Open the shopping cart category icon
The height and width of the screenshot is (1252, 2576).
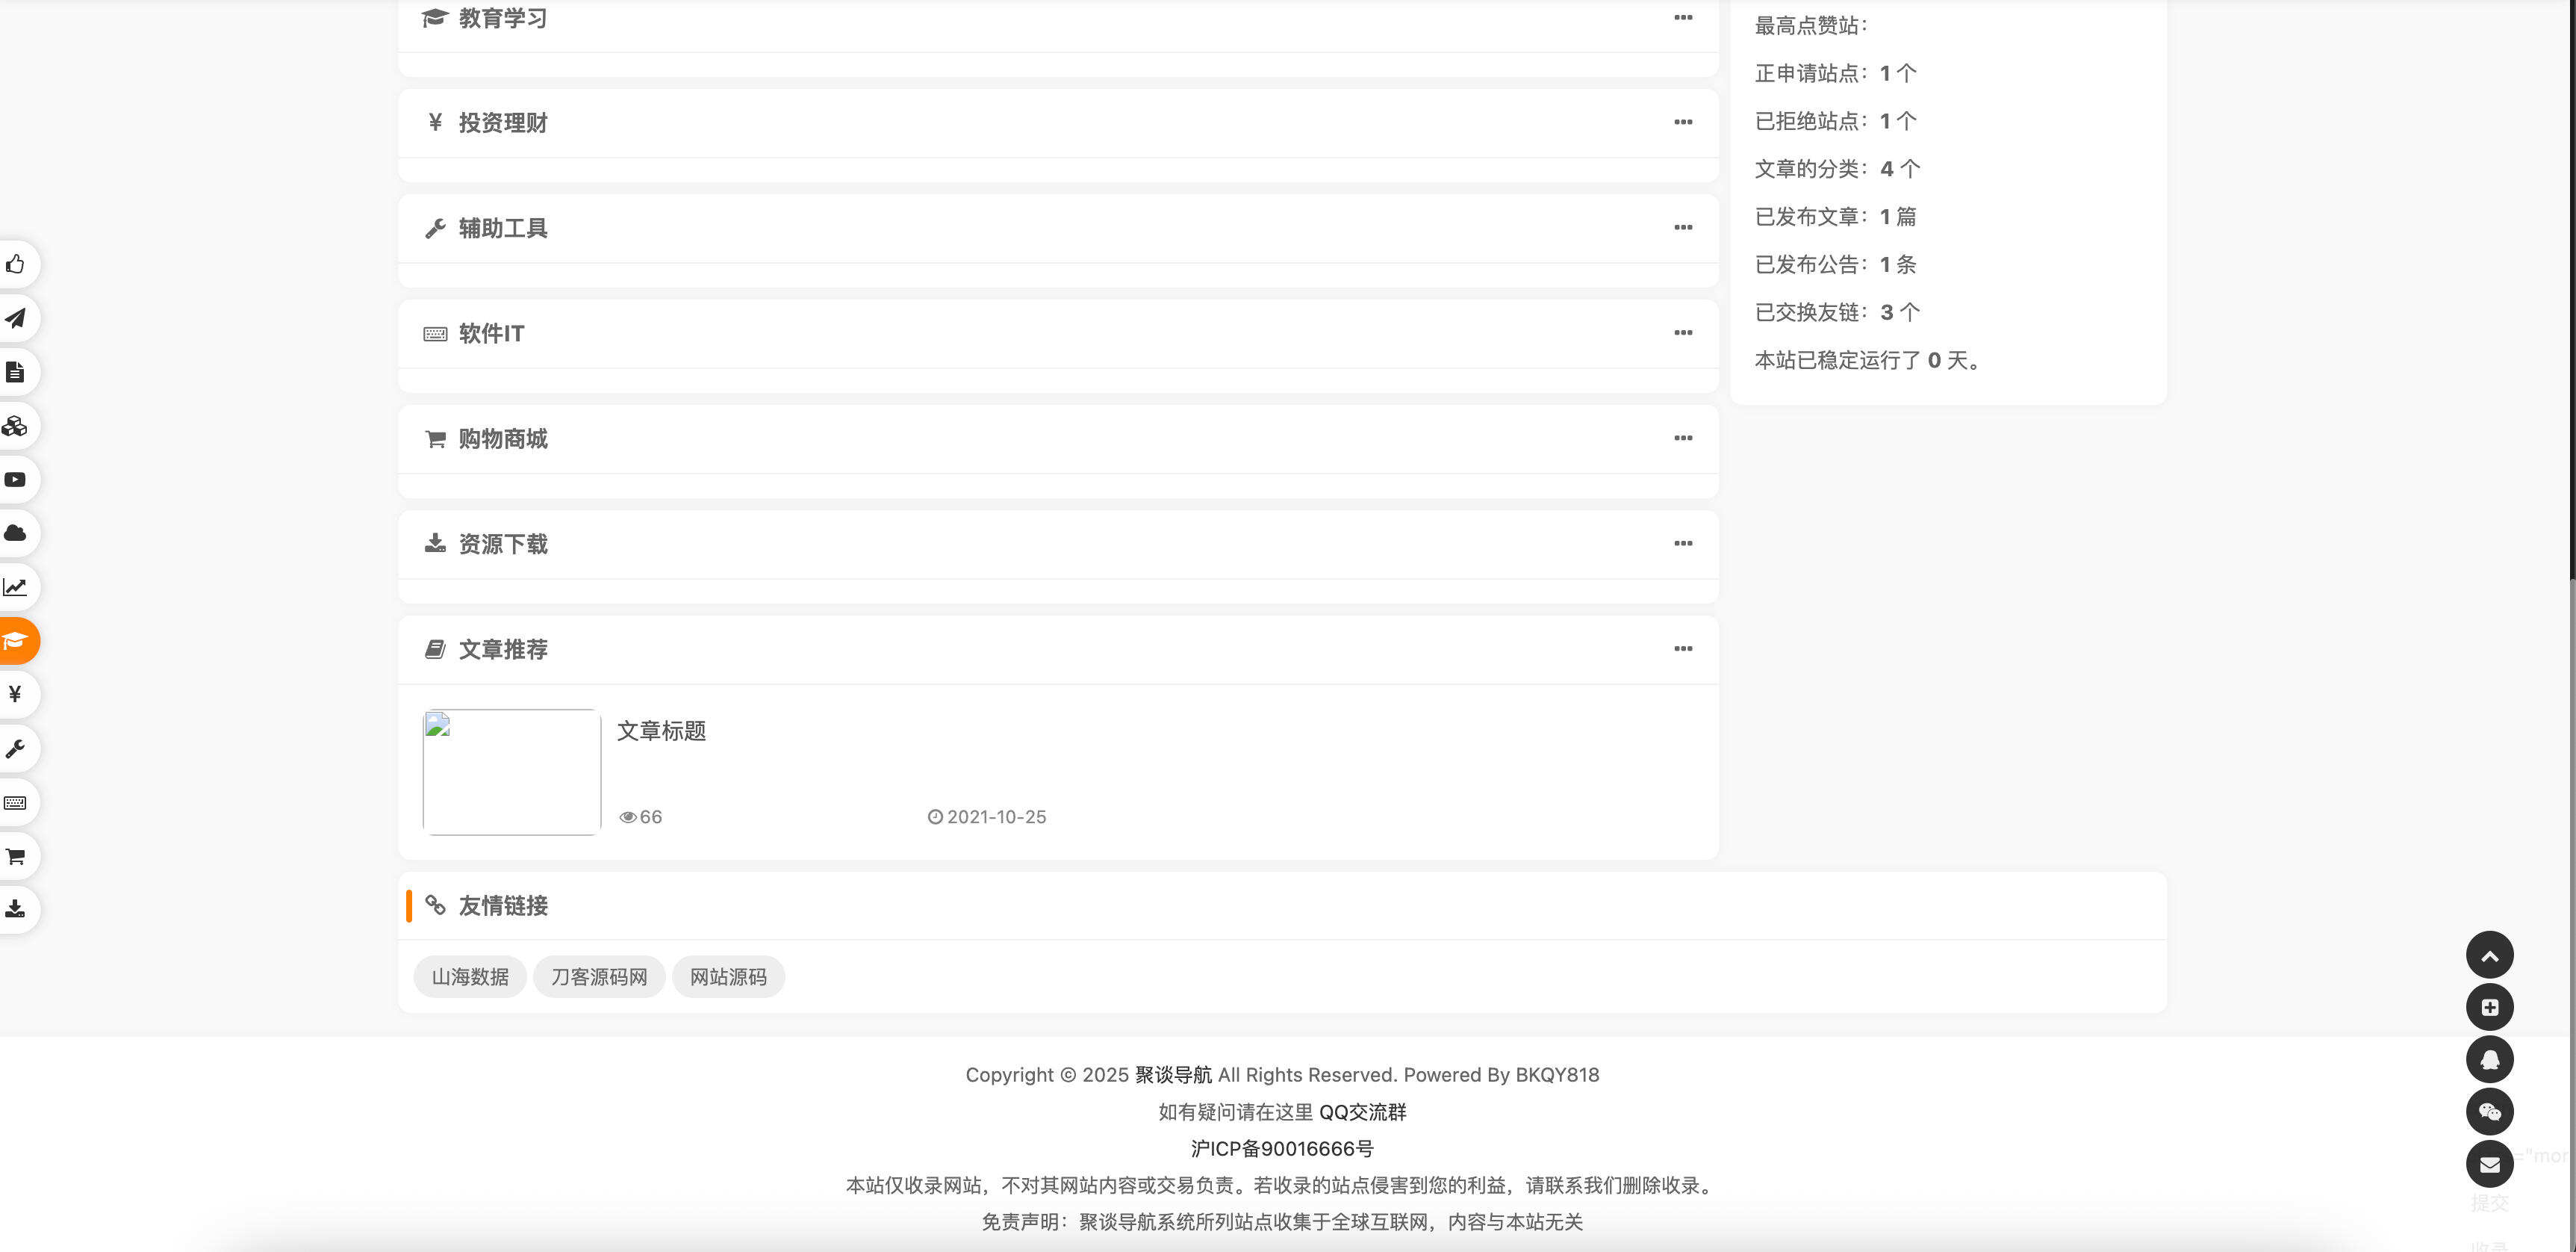14,855
